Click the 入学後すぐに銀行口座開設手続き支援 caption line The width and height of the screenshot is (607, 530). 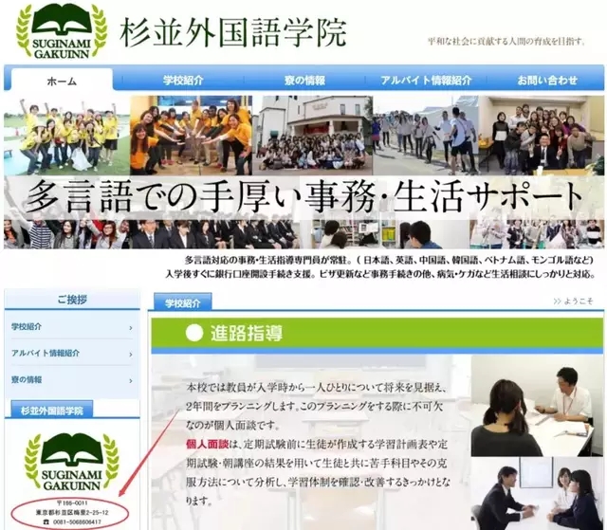click(x=380, y=274)
